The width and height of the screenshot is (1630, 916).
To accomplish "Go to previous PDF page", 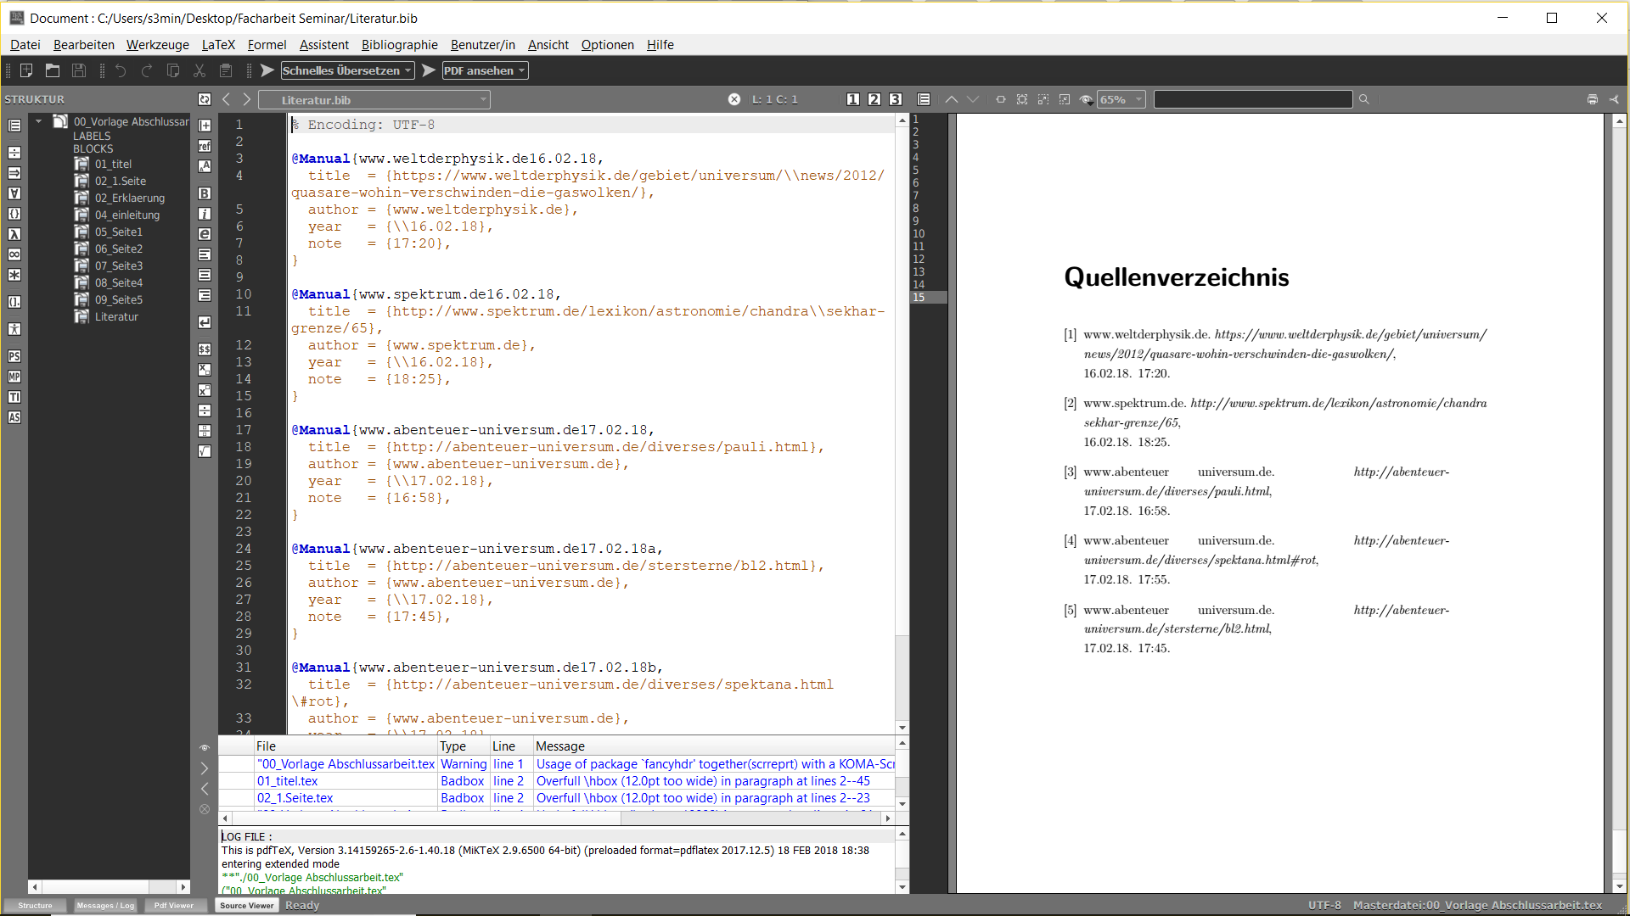I will [952, 99].
